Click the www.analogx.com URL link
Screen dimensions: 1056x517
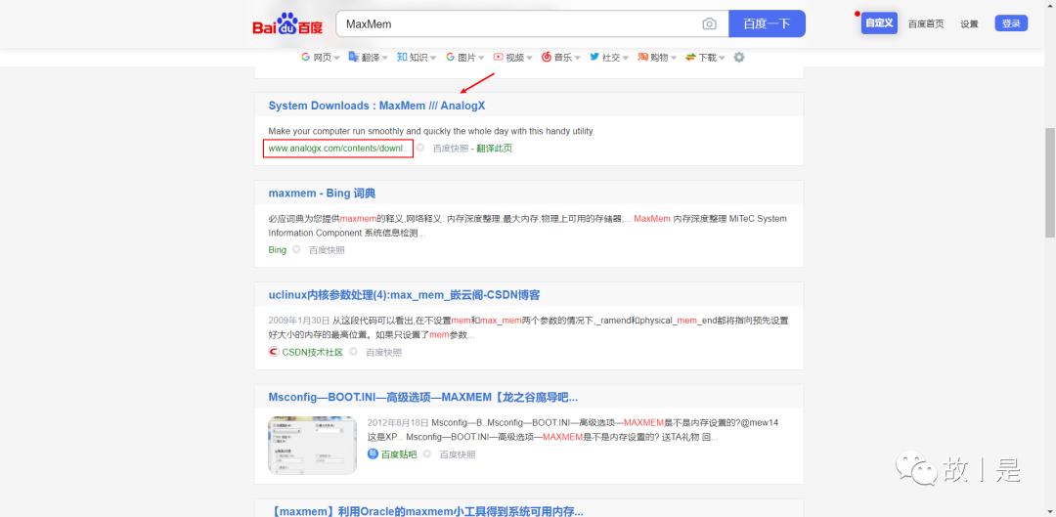coord(338,149)
